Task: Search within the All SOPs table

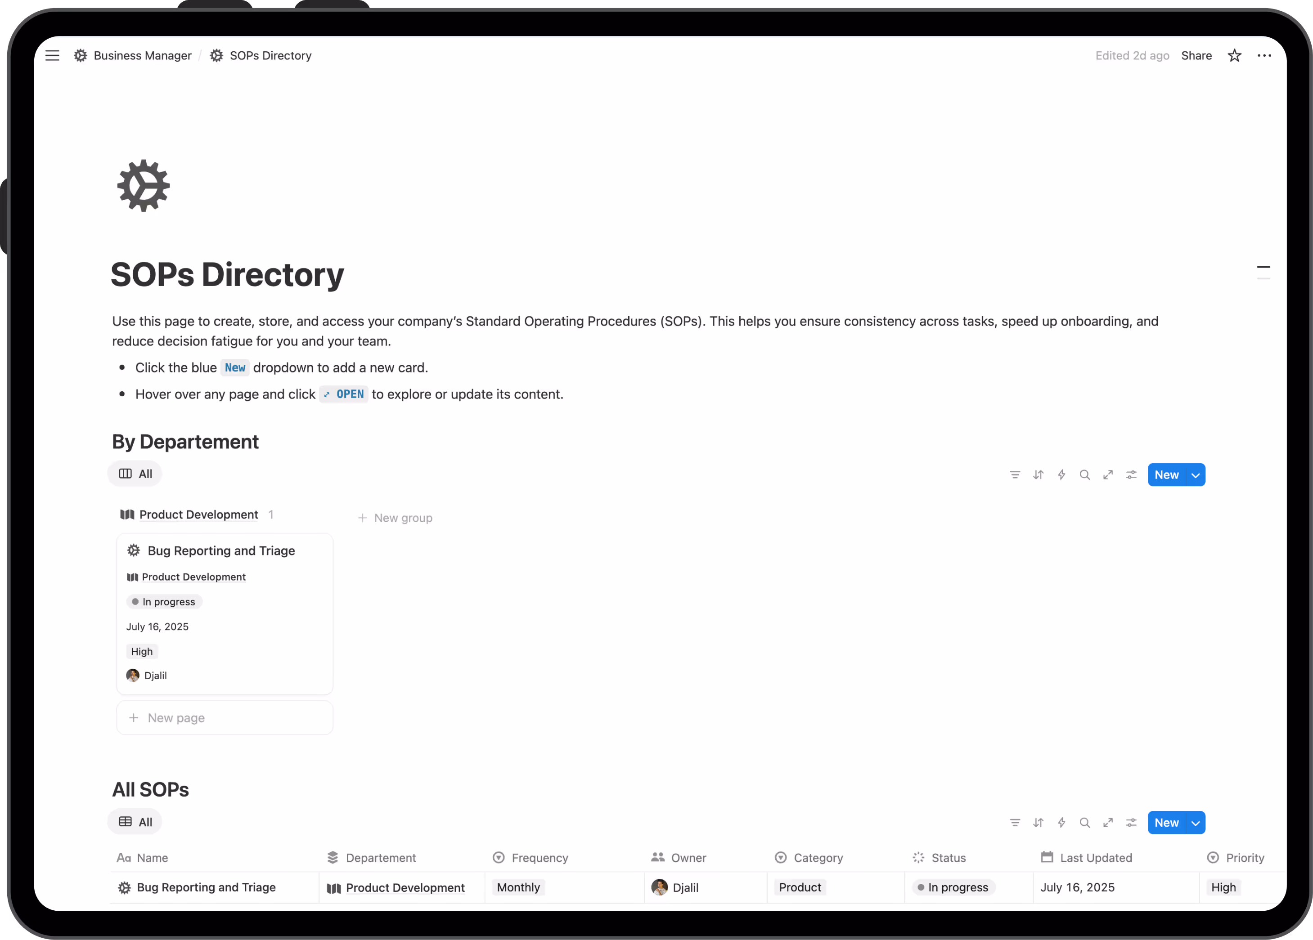Action: click(1084, 823)
